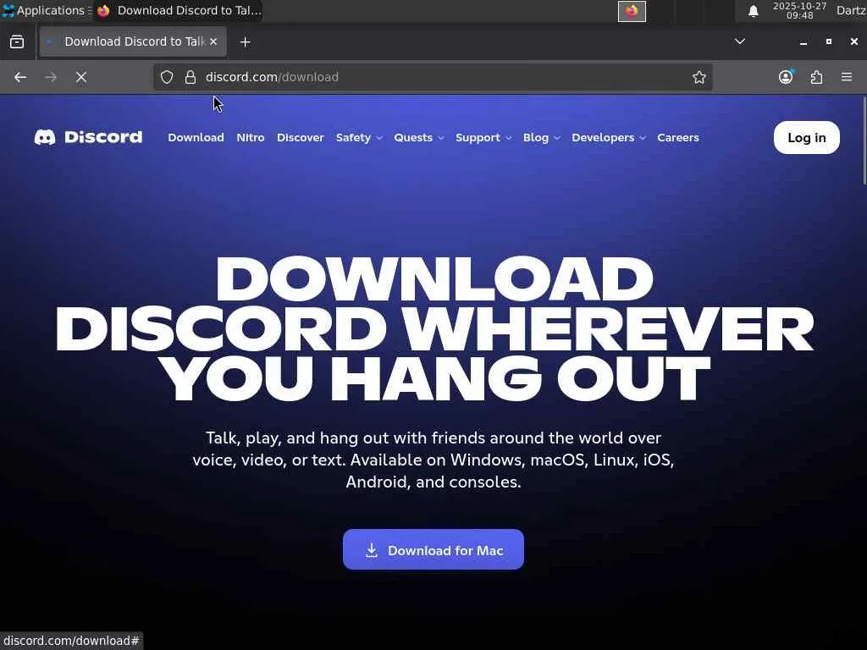Image resolution: width=867 pixels, height=650 pixels.
Task: Open the Nitro nav link
Action: click(251, 138)
